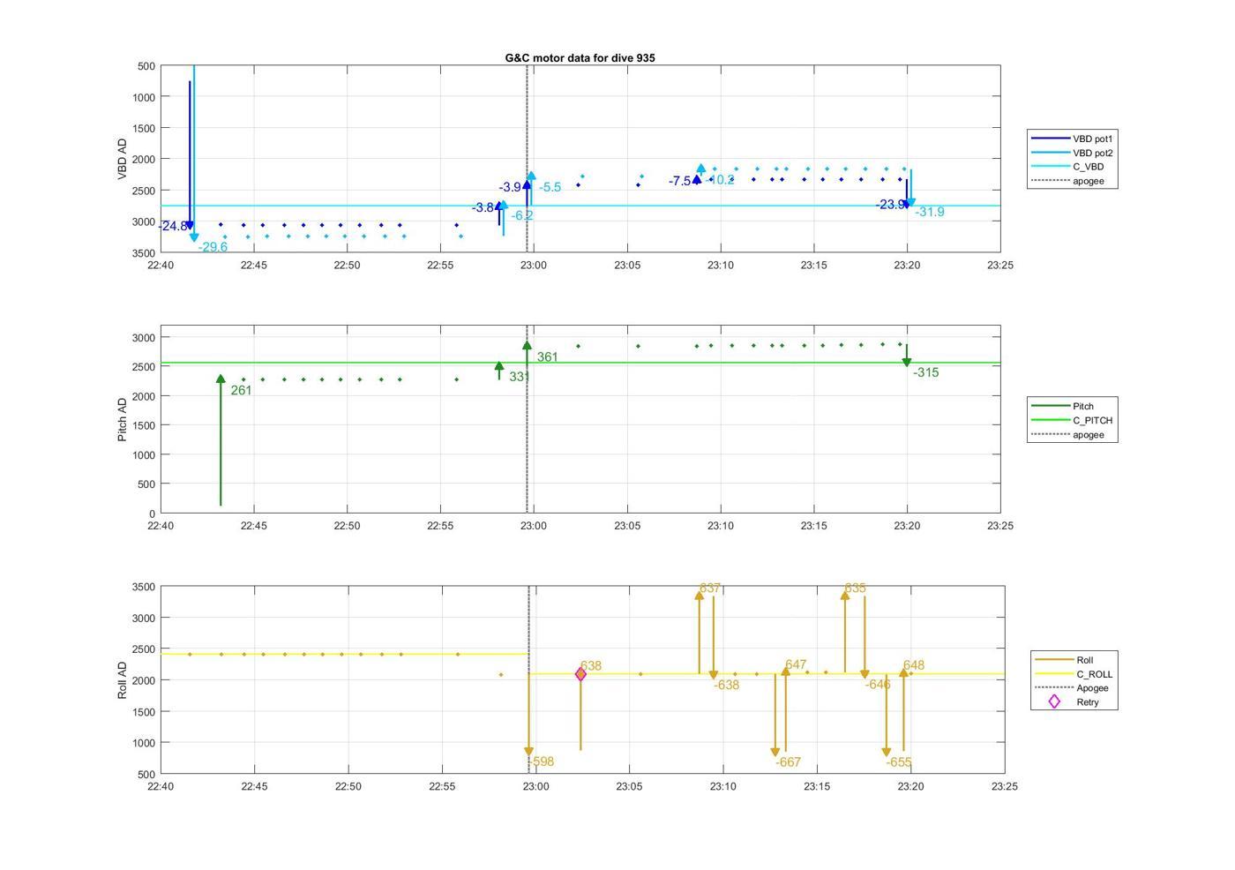
Task: Click the 'Roll AD' y-axis label
Action: [123, 680]
